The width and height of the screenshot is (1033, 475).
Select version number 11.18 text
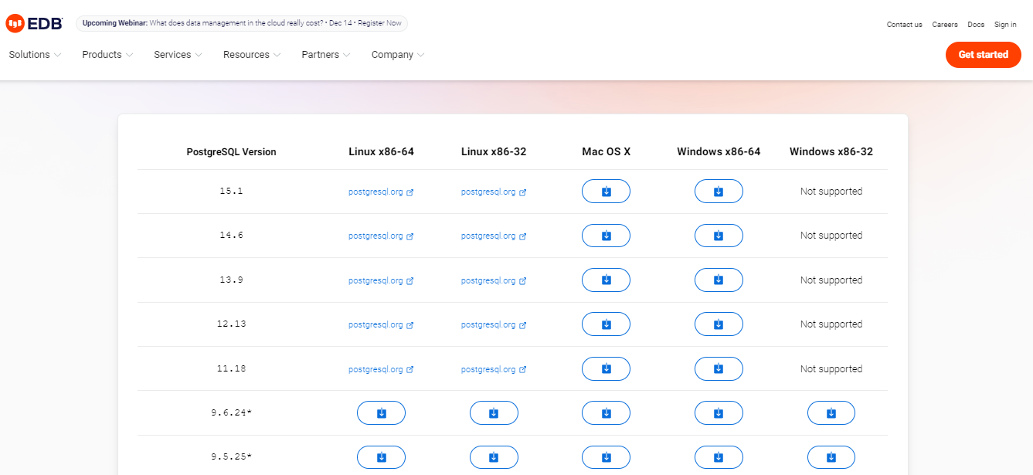(231, 368)
